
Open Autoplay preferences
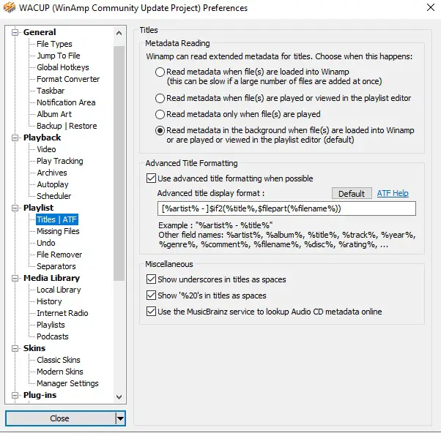coord(53,184)
